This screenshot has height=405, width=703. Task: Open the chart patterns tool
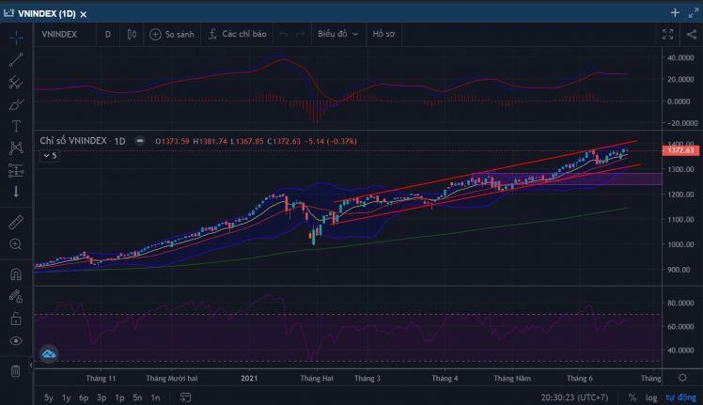coord(16,148)
